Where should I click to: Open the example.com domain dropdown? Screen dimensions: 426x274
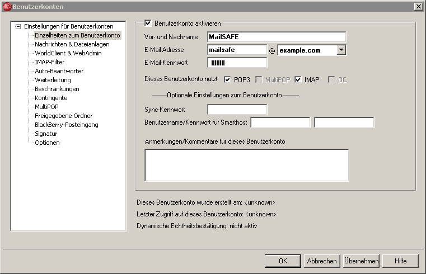341,50
